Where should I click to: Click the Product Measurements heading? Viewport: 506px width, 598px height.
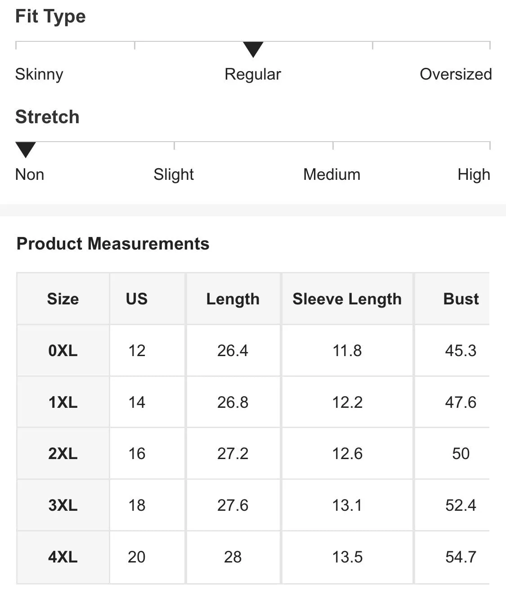pyautogui.click(x=113, y=244)
